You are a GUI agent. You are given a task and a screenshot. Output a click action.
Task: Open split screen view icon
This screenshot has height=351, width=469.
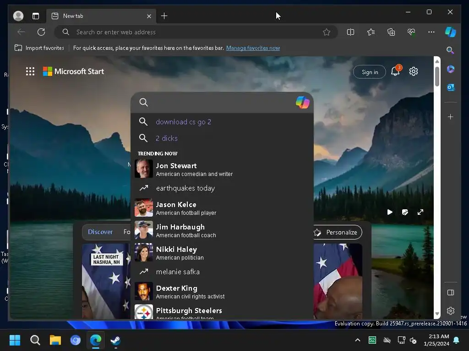click(350, 32)
